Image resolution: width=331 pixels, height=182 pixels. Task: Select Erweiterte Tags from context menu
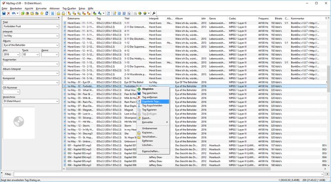[151, 101]
